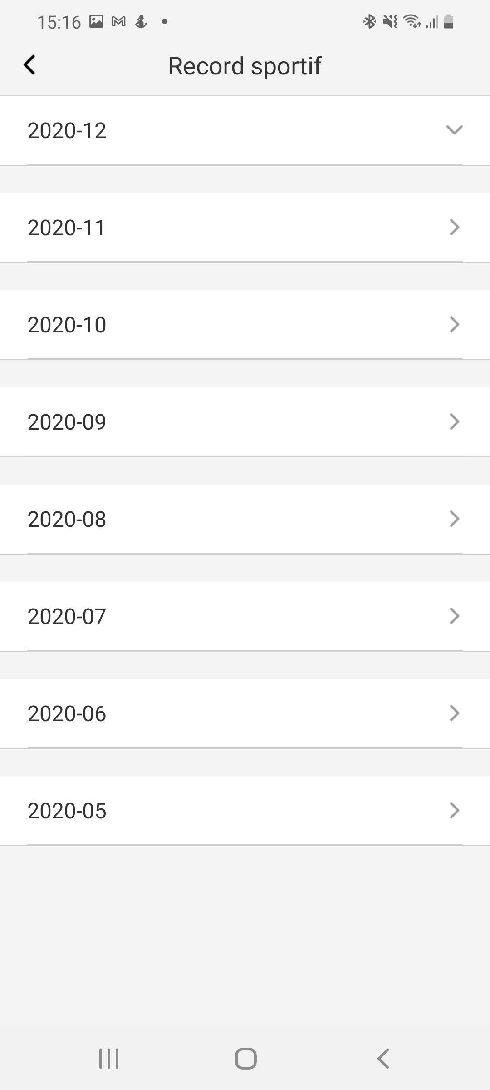Expand the 2020-08 chevron arrow
The image size is (490, 1090).
[454, 519]
